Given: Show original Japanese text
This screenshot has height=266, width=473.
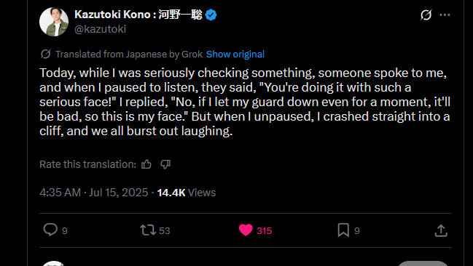Looking at the screenshot, I should click(235, 55).
